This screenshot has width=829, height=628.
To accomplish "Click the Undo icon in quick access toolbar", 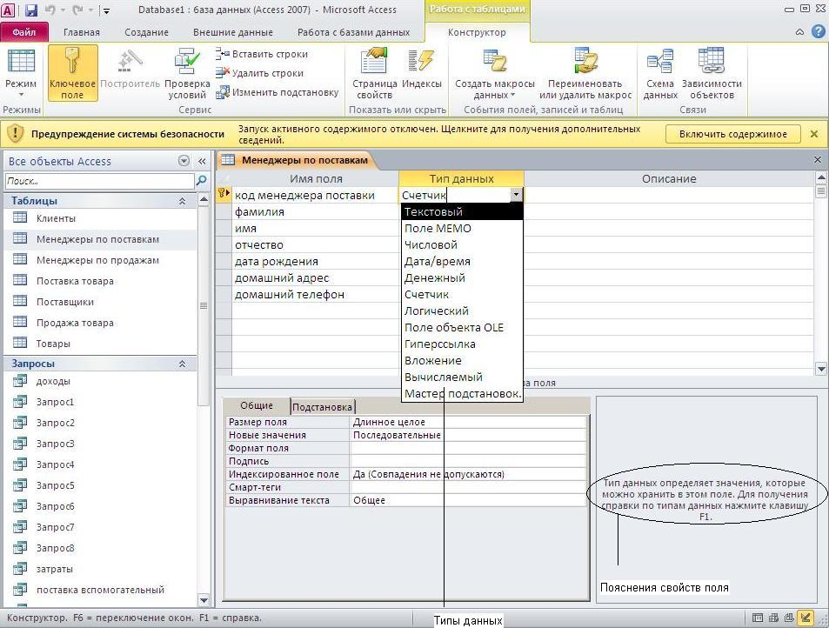I will click(x=50, y=10).
